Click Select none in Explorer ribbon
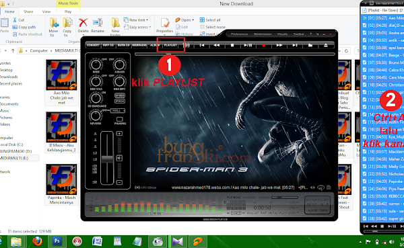404x248 pixels. point(213,27)
